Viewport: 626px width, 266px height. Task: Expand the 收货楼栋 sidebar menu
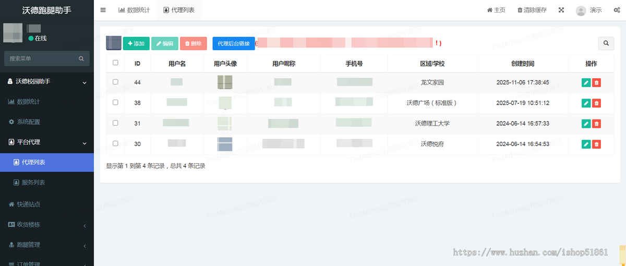point(47,225)
